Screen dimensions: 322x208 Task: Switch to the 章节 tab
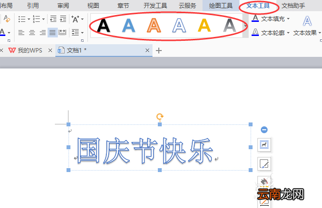tap(123, 5)
